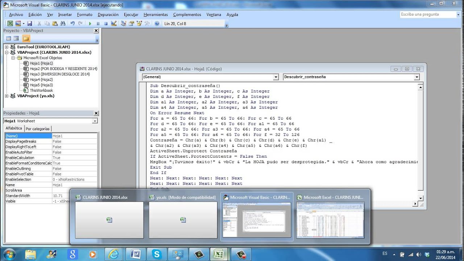Select ThisWorkbook in project tree
This screenshot has width=464, height=261.
[x=41, y=90]
